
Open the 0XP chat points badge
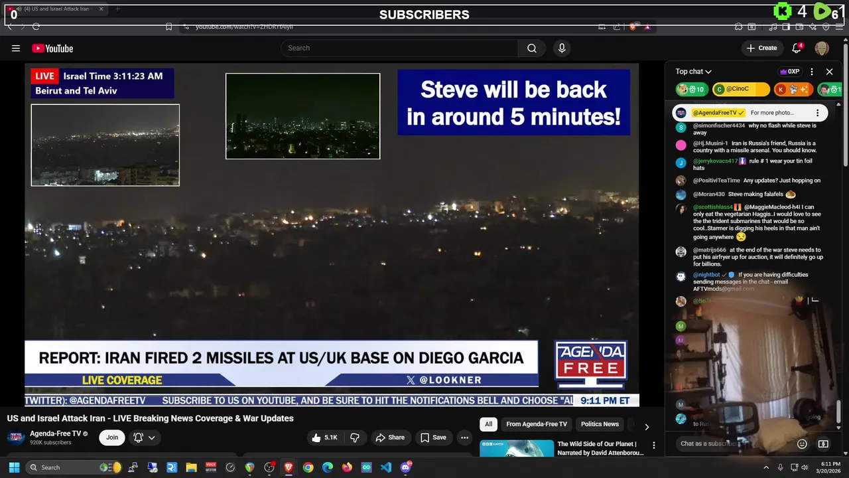pyautogui.click(x=789, y=72)
